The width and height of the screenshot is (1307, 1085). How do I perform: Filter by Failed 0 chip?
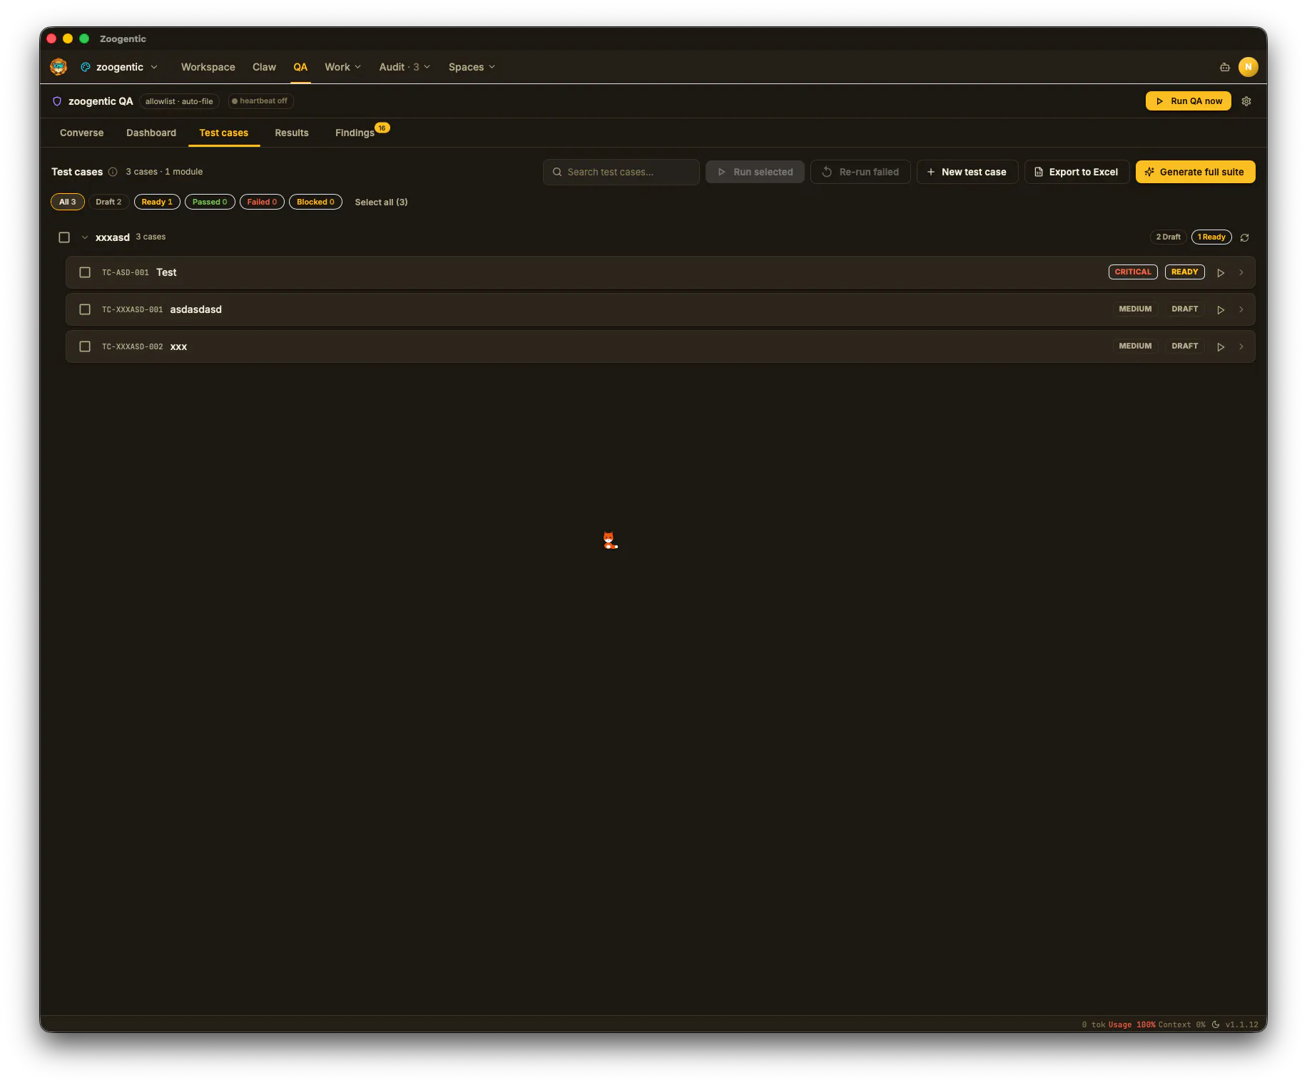(x=262, y=202)
